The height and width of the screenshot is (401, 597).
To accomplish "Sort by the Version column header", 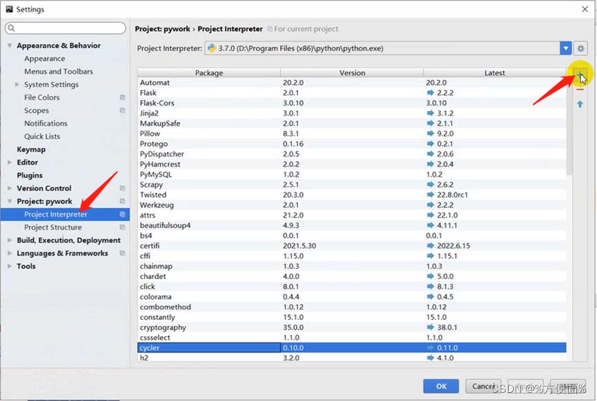I will click(352, 72).
